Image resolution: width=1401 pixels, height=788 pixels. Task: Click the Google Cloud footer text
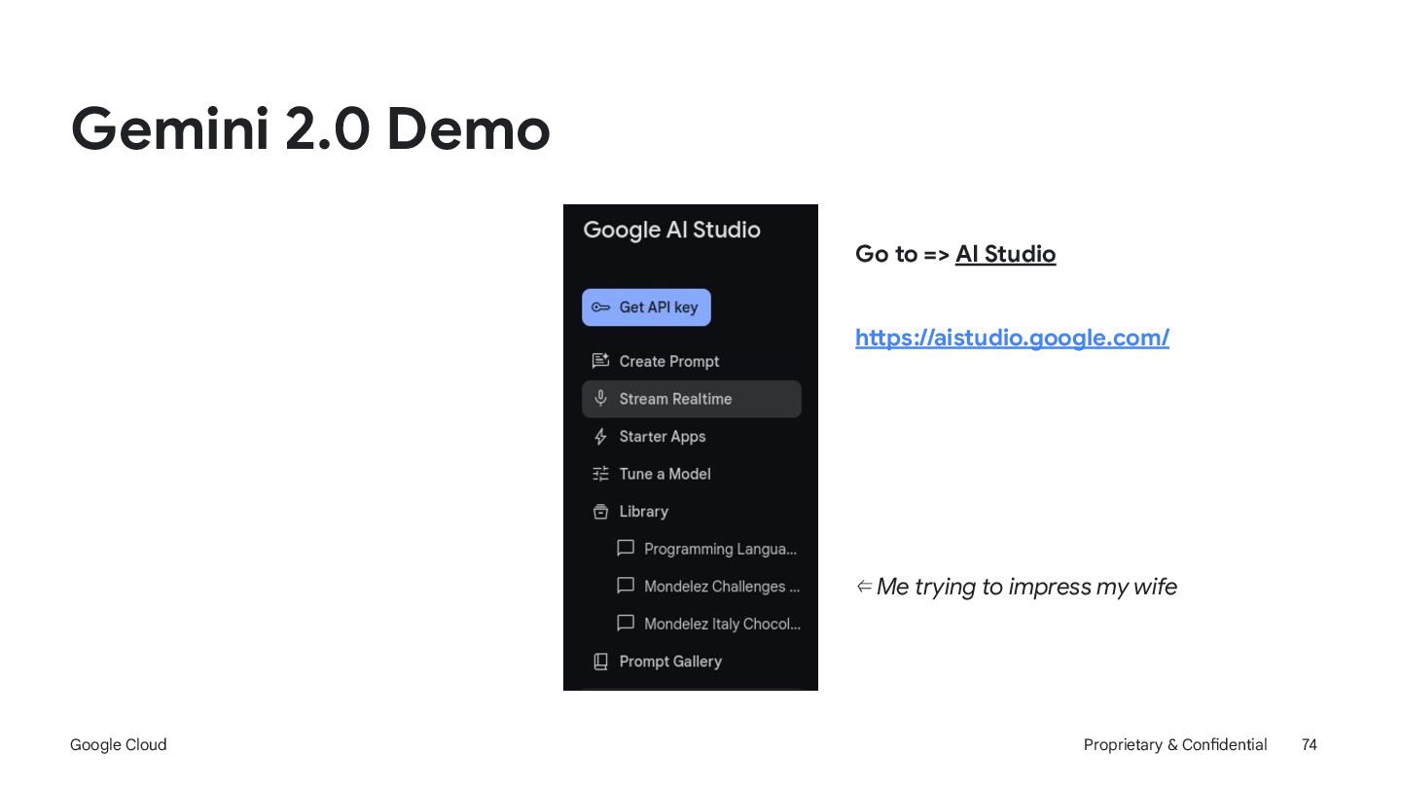coord(119,744)
